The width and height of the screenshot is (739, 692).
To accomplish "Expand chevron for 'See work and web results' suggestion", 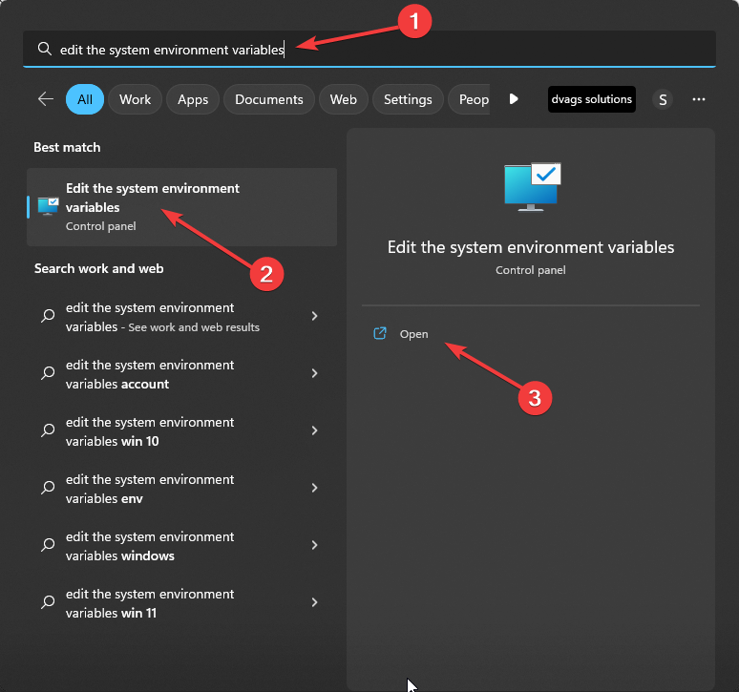I will (x=315, y=316).
